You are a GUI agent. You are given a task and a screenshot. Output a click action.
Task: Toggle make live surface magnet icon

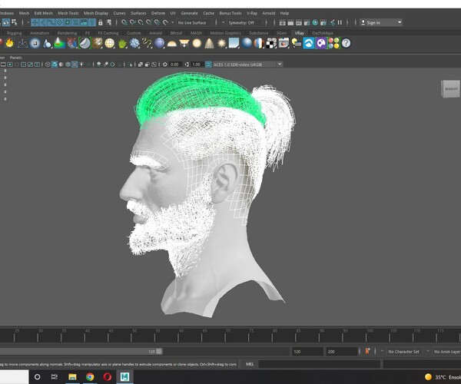pyautogui.click(x=165, y=22)
